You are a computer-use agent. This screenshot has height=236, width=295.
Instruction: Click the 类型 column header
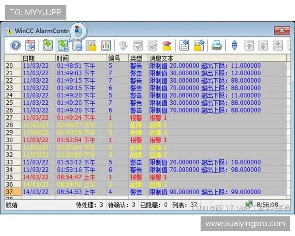coord(138,58)
